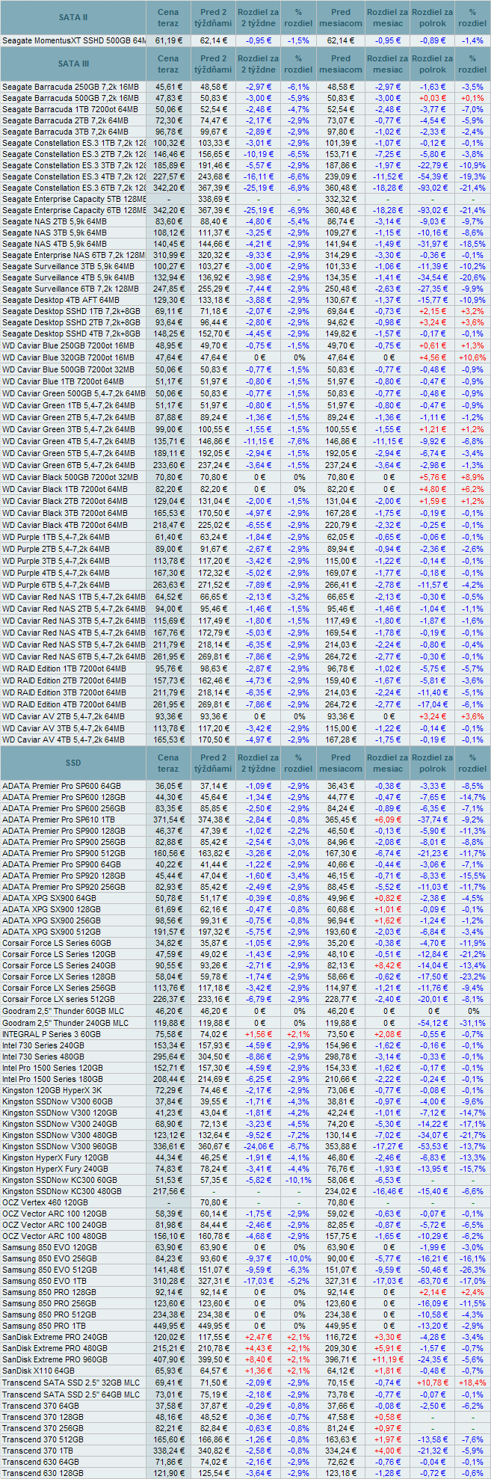Select INTEGRAL P Series 3 60GB row name

coord(52,1034)
